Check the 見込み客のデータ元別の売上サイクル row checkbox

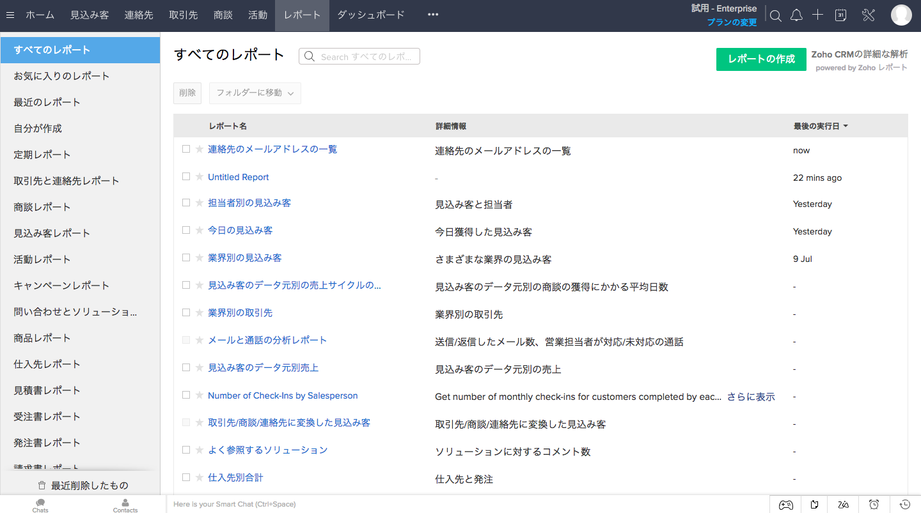click(x=186, y=285)
